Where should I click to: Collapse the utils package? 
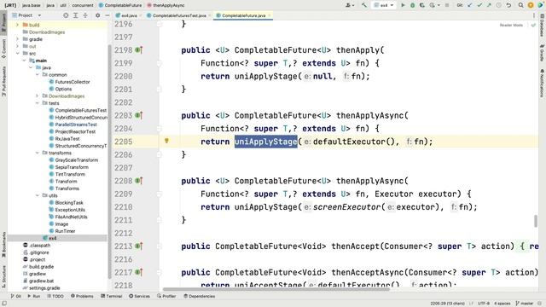pyautogui.click(x=38, y=195)
